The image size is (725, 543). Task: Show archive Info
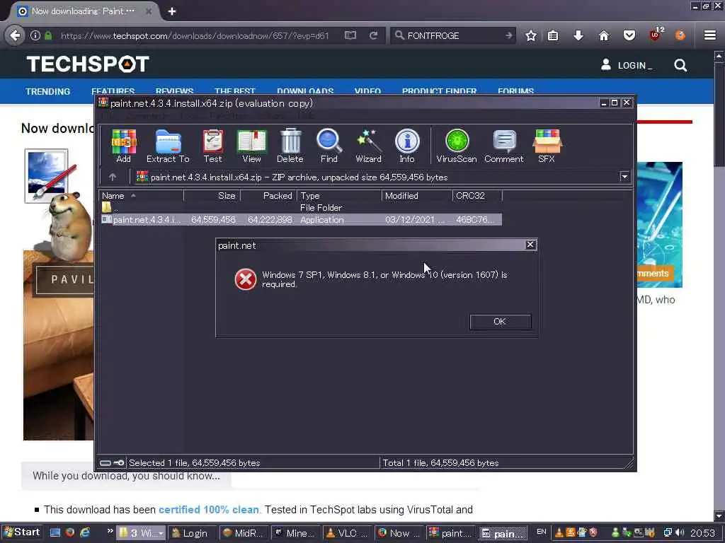tap(407, 146)
